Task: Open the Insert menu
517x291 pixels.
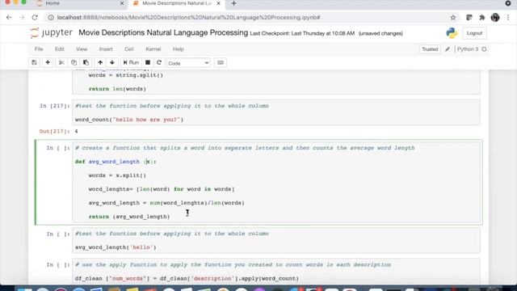Action: [106, 49]
